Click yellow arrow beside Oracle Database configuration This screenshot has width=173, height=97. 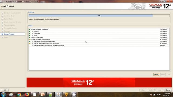[30, 39]
